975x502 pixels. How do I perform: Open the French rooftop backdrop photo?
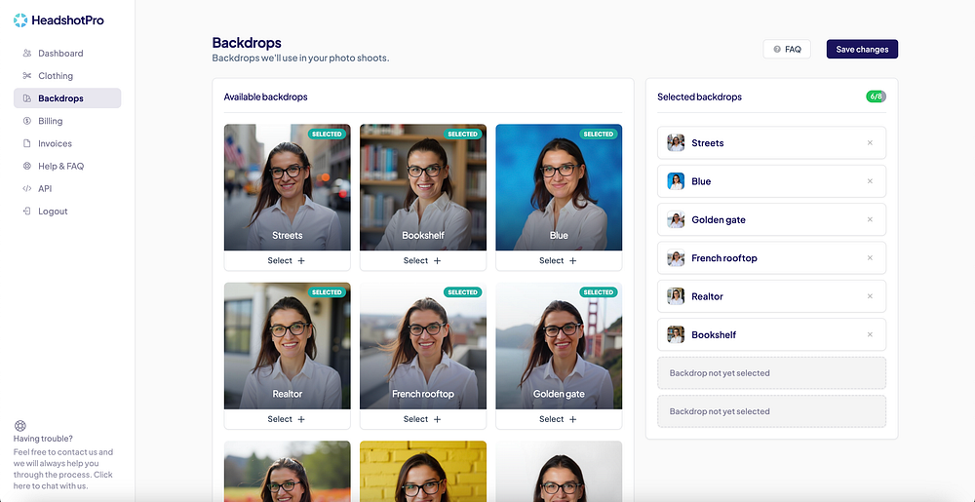click(x=423, y=345)
